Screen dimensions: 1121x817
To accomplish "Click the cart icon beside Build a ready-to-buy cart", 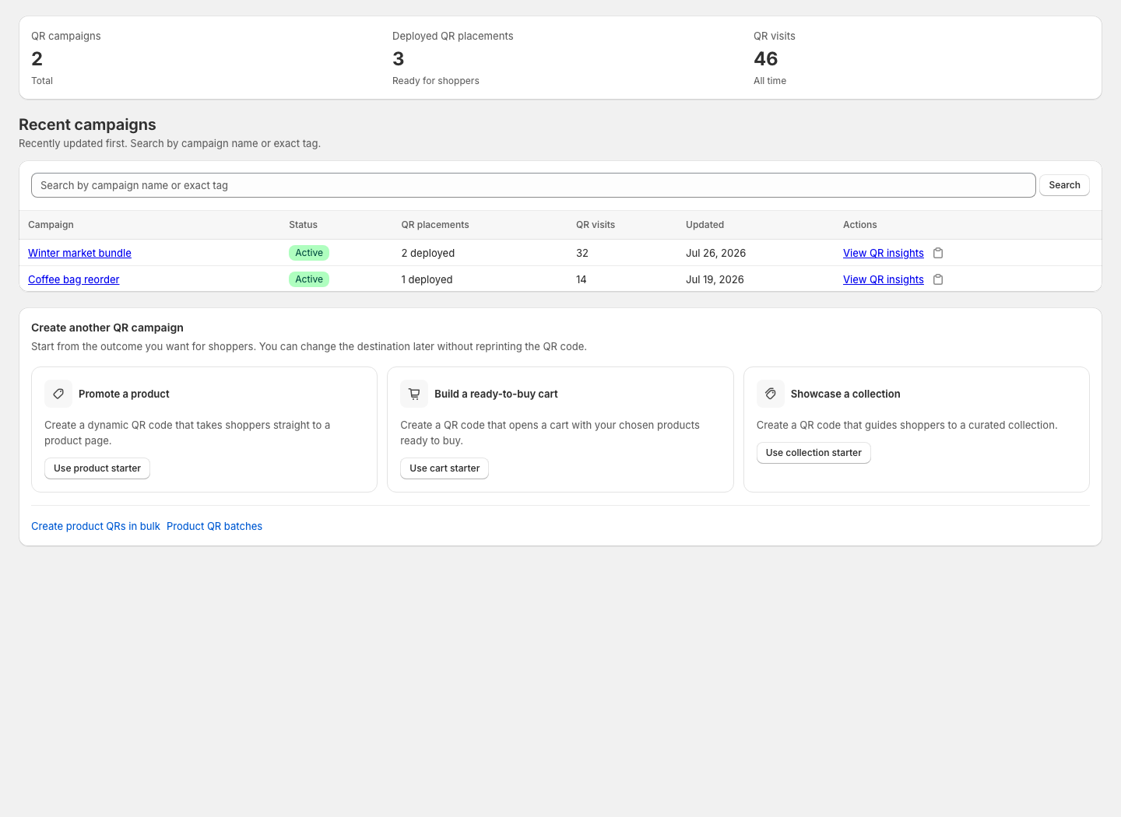I will 414,394.
